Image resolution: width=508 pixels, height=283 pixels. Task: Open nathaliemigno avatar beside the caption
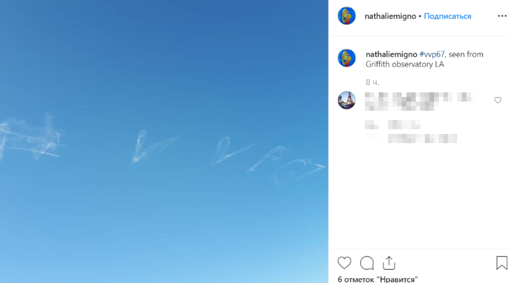tap(346, 58)
